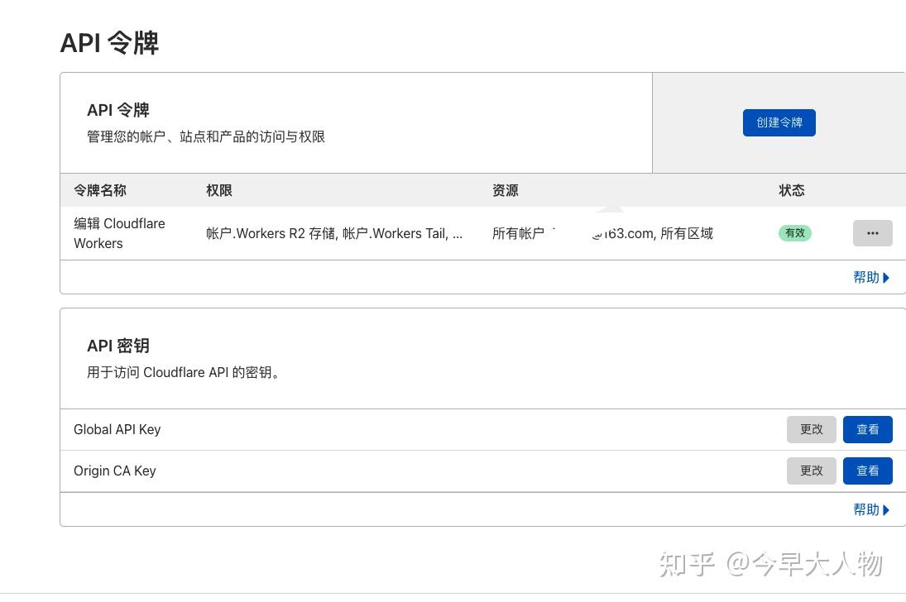Viewport: 906px width, 602px height.
Task: Click the 资源 column header
Action: 505,190
